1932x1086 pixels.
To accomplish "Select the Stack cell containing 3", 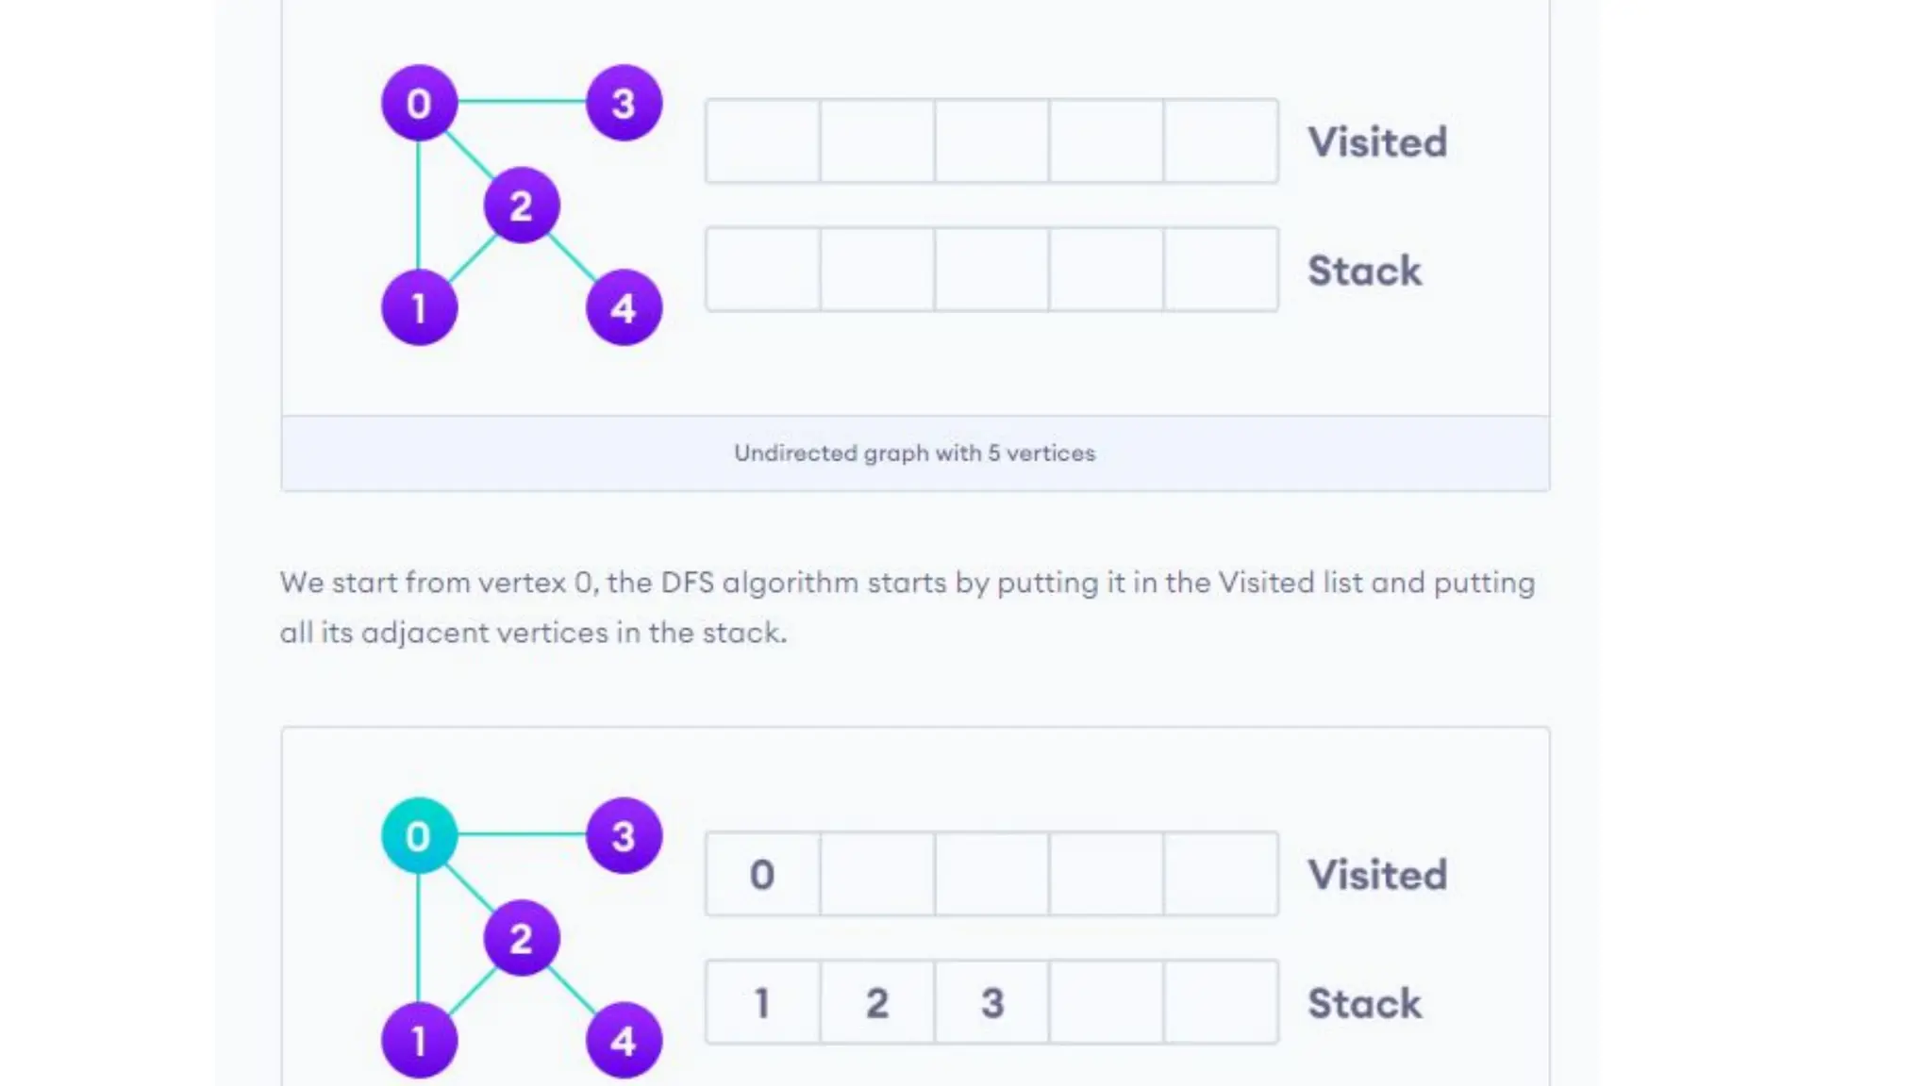I will point(991,1002).
